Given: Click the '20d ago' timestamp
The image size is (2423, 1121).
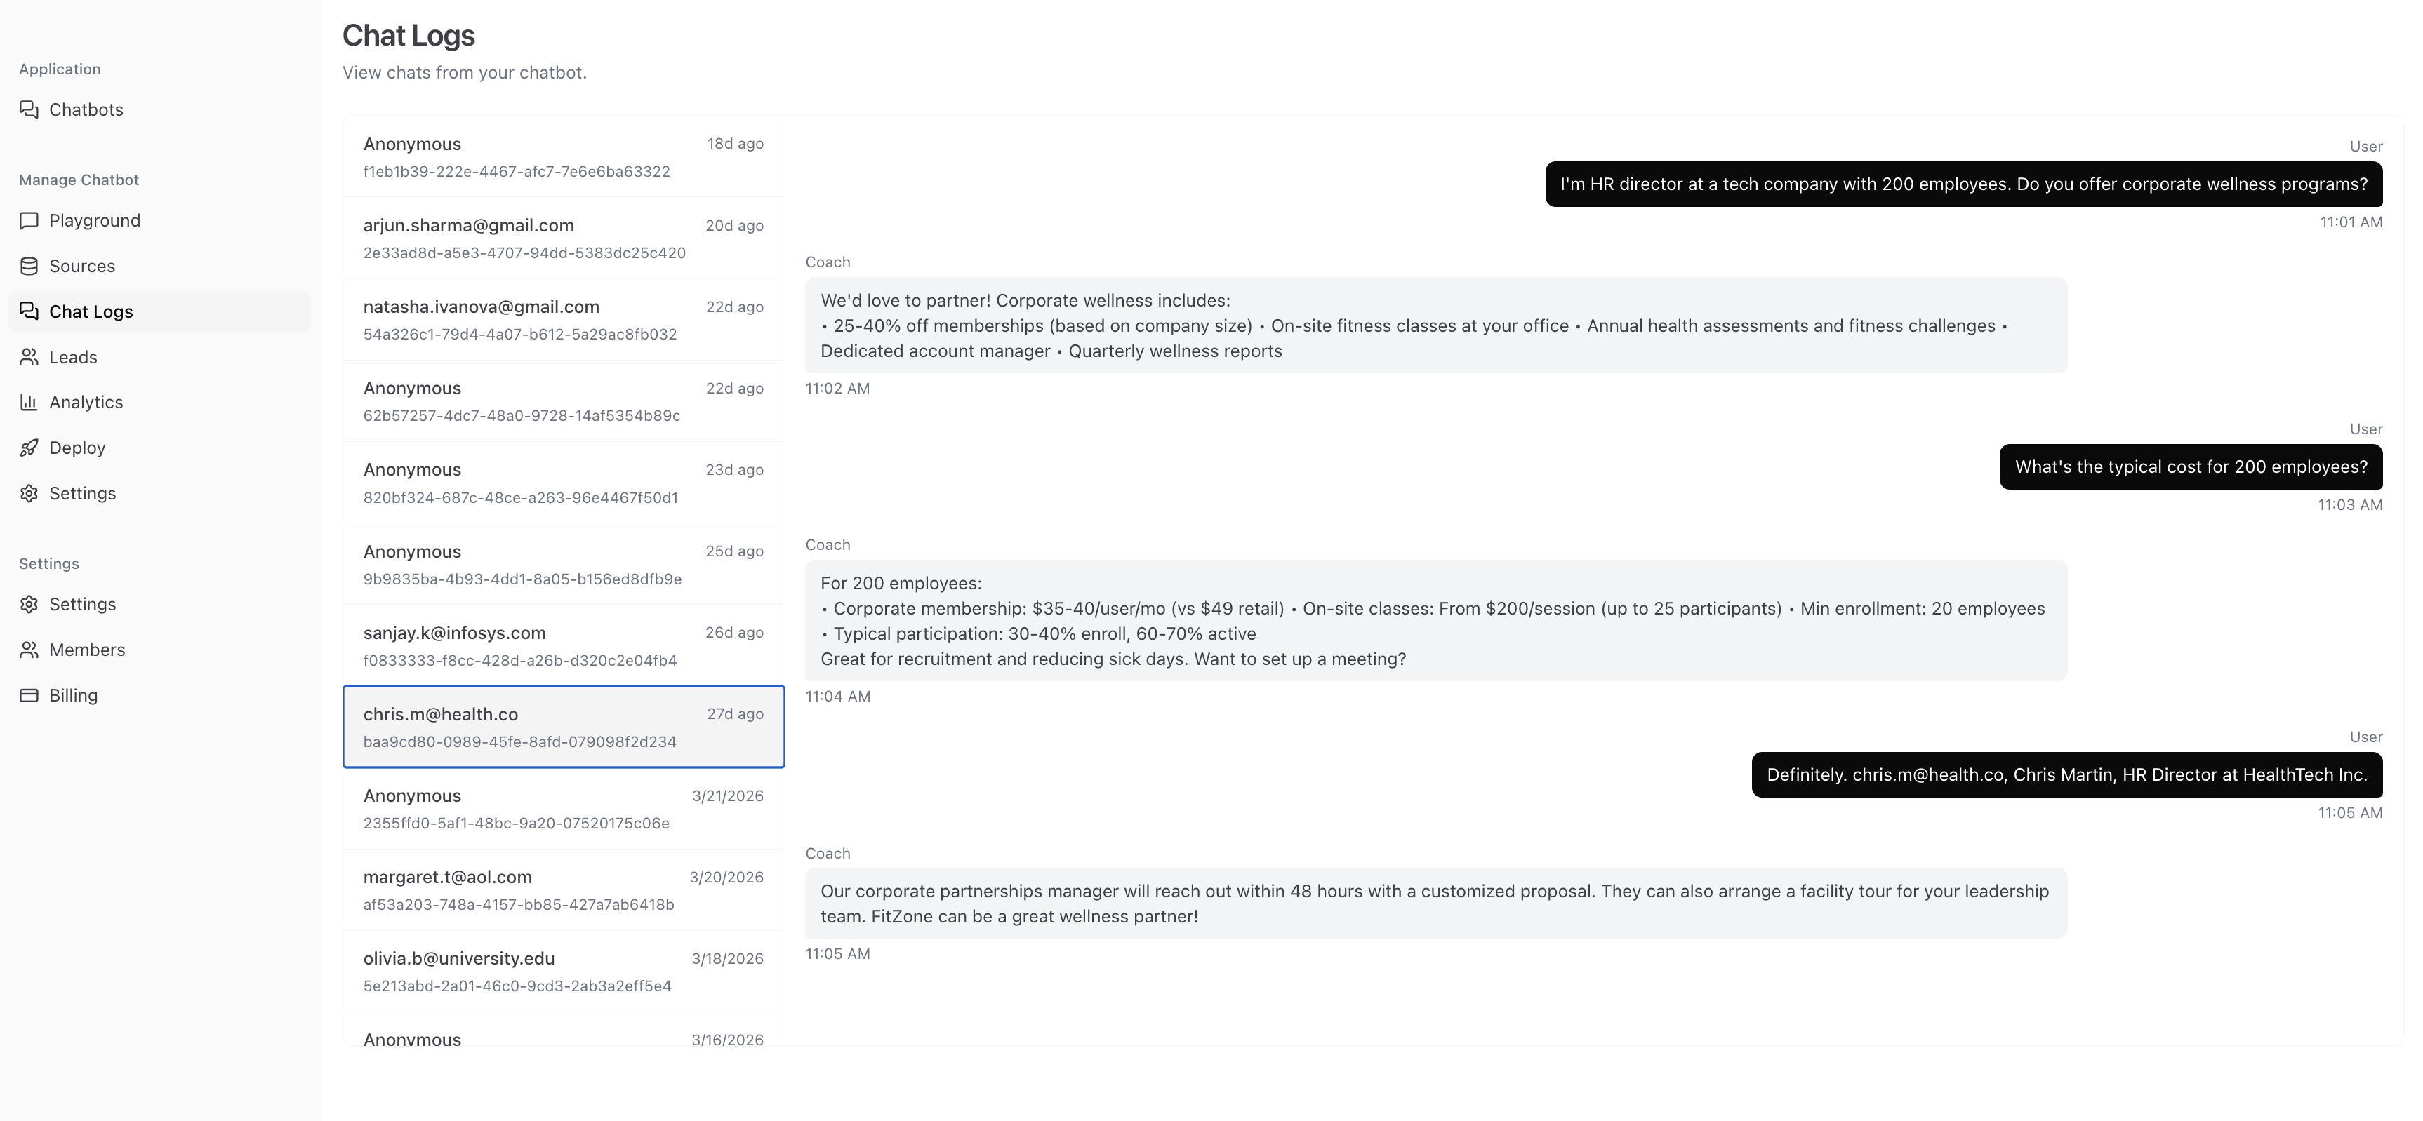Looking at the screenshot, I should click(x=735, y=226).
